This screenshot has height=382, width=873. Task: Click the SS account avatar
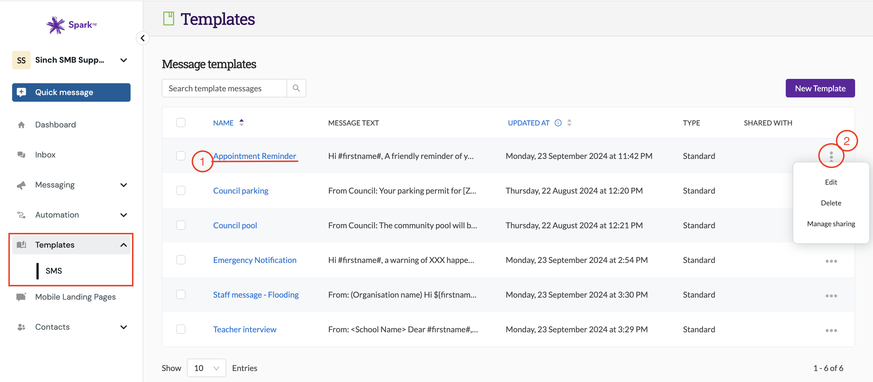[21, 60]
